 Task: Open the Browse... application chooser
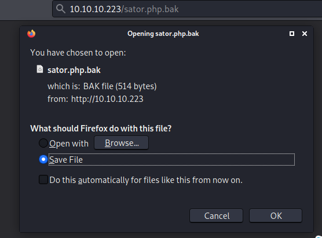click(x=121, y=143)
